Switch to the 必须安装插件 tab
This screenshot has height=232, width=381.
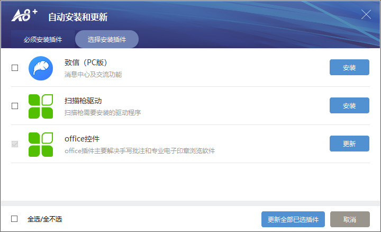[43, 39]
